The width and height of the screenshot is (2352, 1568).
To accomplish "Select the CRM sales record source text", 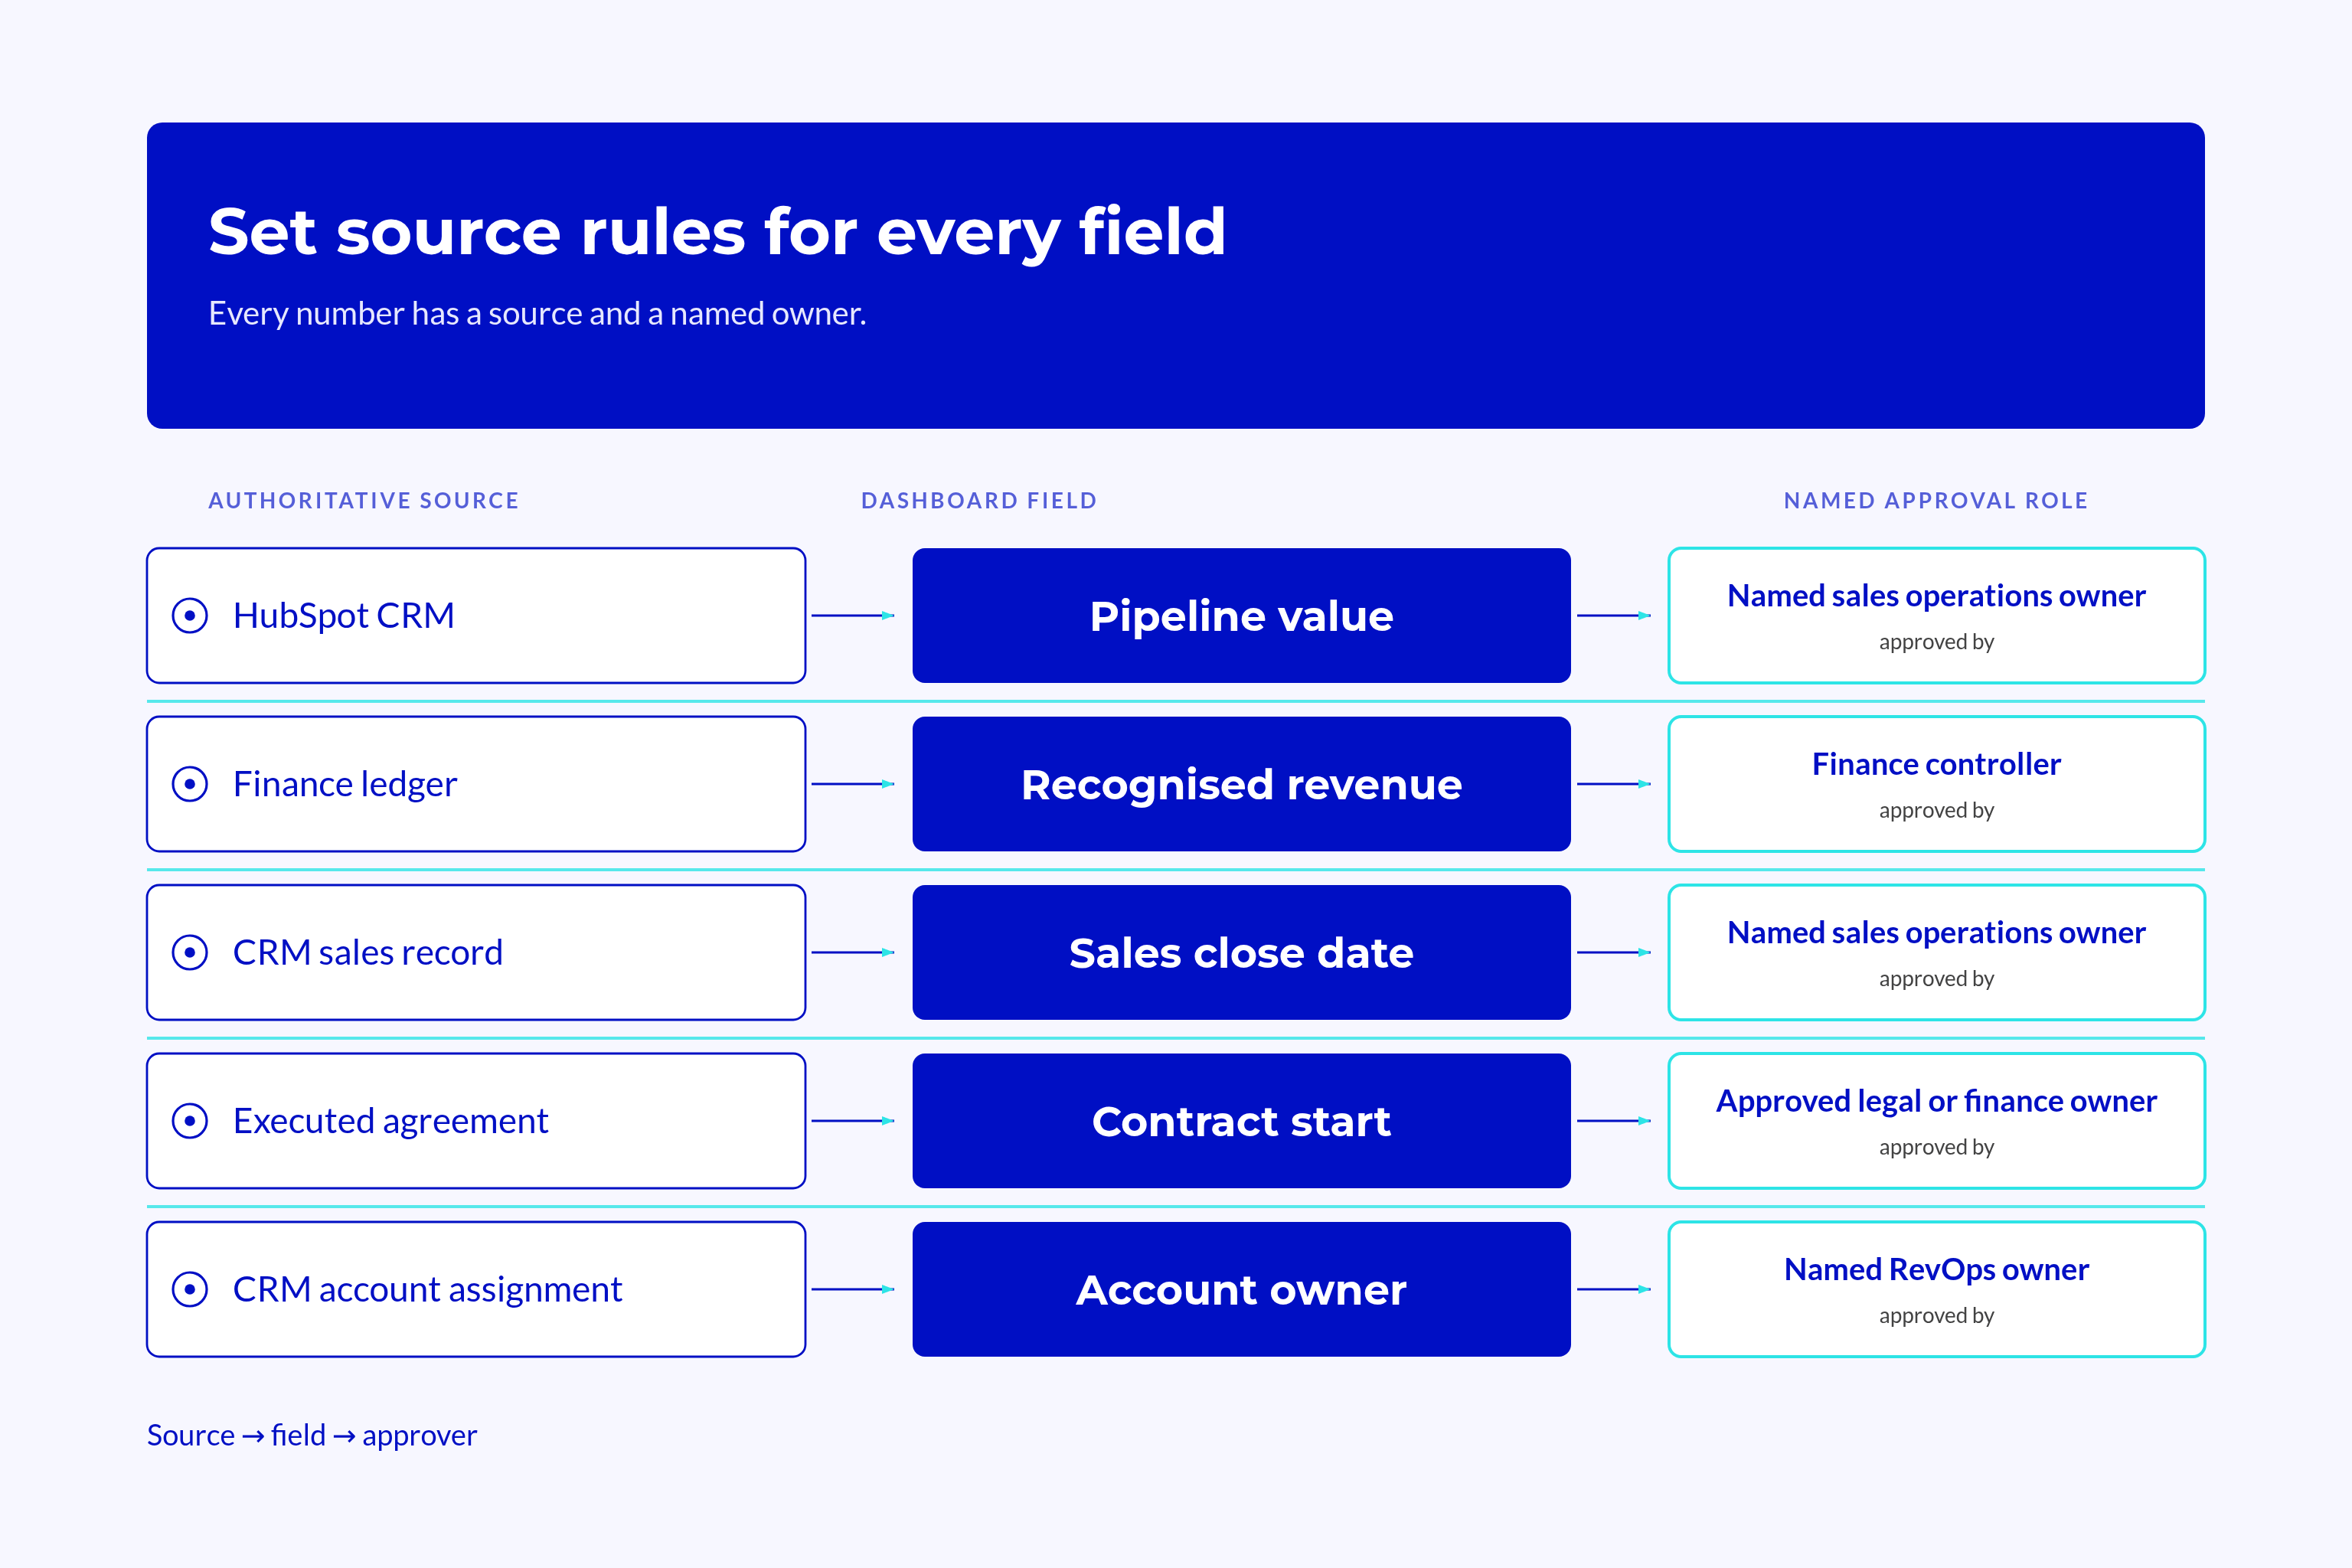I will 368,953.
